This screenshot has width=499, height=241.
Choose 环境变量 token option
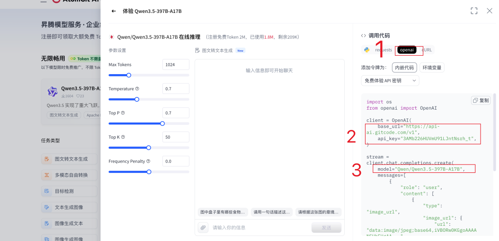(x=432, y=68)
